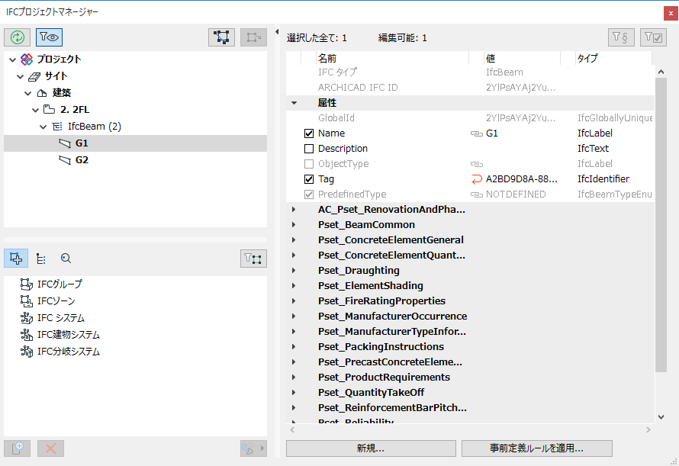Click the 事前定義ルールを適用... button
679x466 pixels.
click(x=536, y=448)
